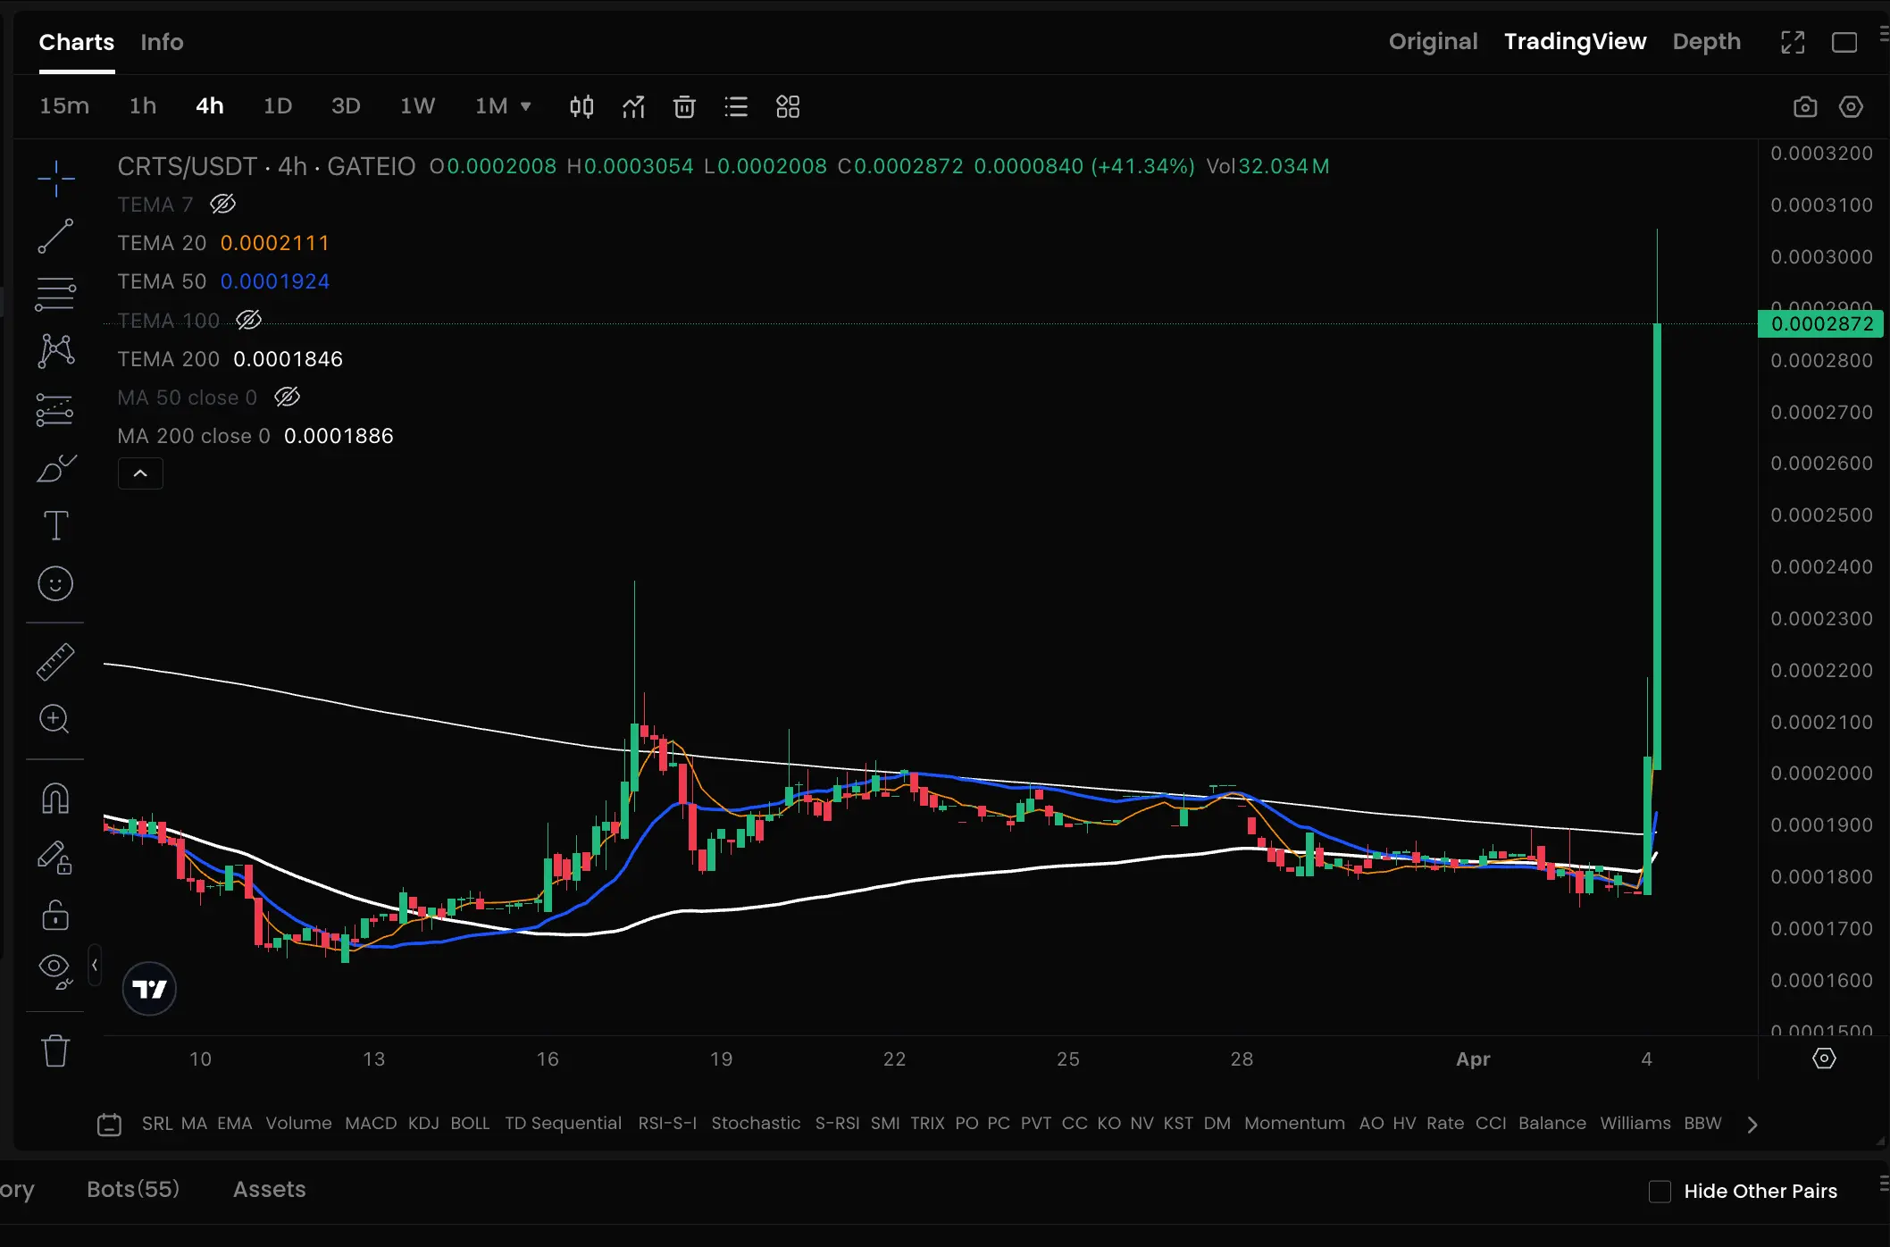Select the 1D timeframe
This screenshot has height=1247, width=1890.
pyautogui.click(x=278, y=106)
